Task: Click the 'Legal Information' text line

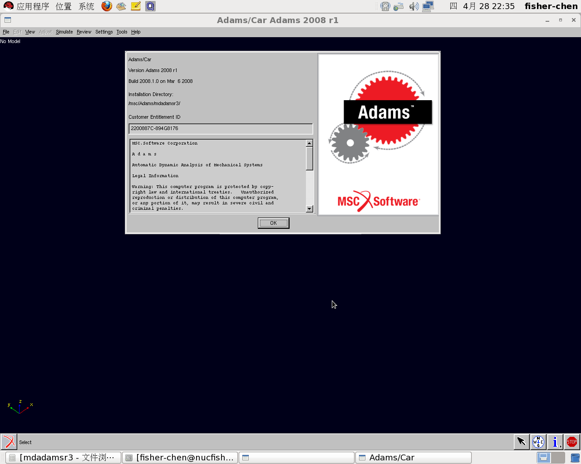Action: click(x=155, y=176)
